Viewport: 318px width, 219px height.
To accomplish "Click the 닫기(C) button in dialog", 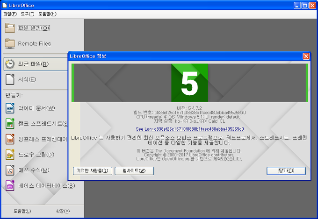I will [x=286, y=171].
